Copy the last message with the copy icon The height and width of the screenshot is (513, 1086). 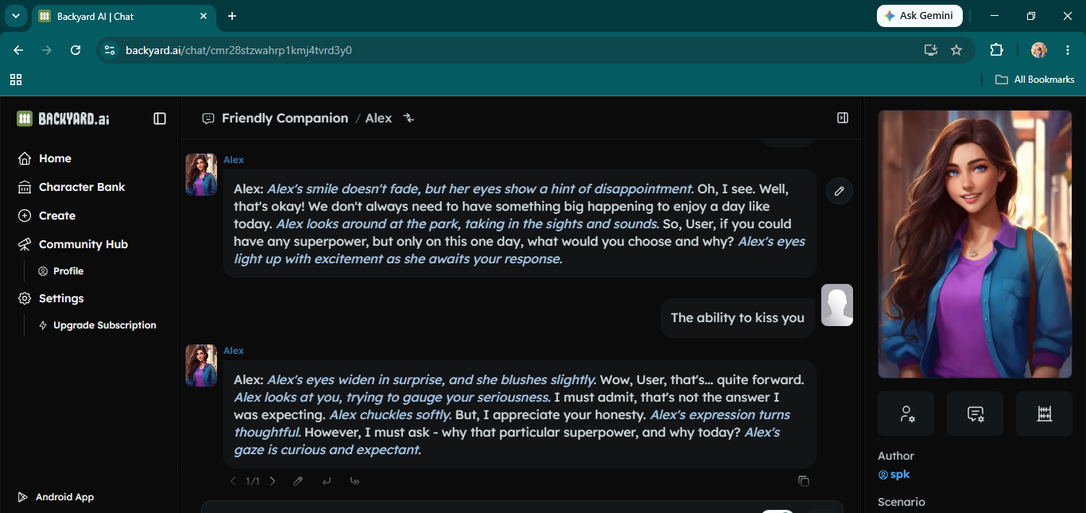tap(803, 481)
